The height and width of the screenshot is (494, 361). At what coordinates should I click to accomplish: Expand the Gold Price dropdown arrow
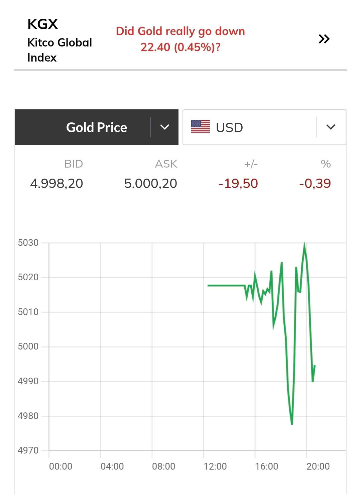tap(164, 127)
